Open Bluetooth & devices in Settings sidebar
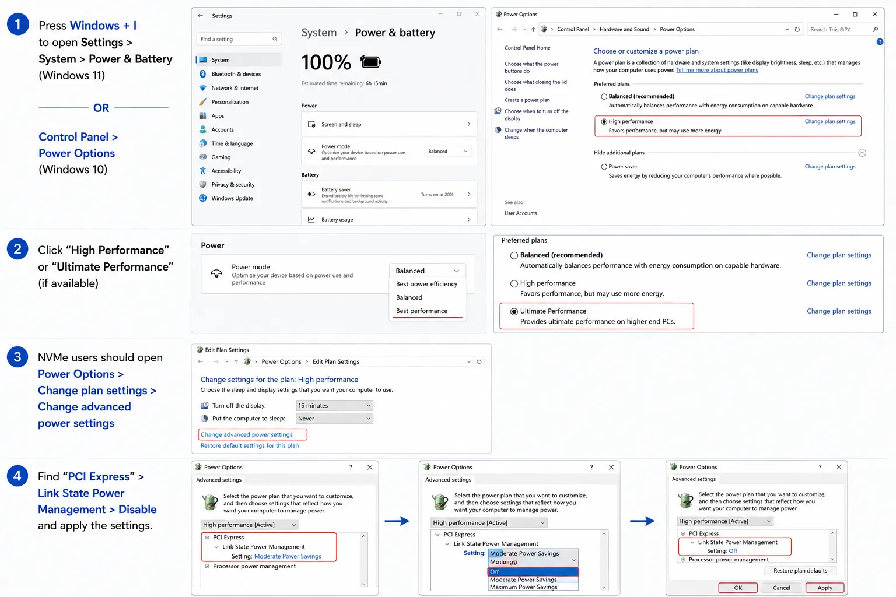 236,74
